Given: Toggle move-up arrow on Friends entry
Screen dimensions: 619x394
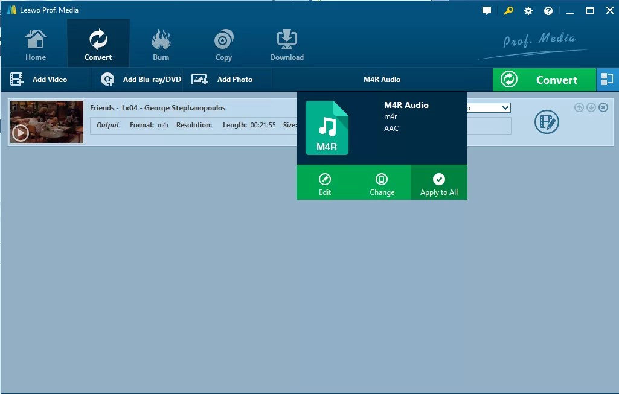Looking at the screenshot, I should (x=579, y=107).
